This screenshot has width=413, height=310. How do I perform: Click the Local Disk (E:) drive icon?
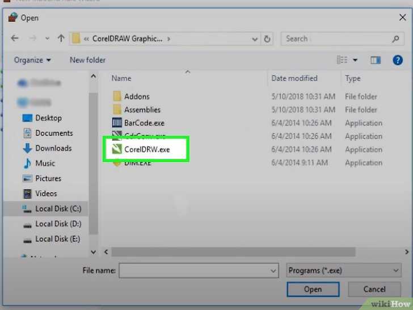tap(27, 240)
